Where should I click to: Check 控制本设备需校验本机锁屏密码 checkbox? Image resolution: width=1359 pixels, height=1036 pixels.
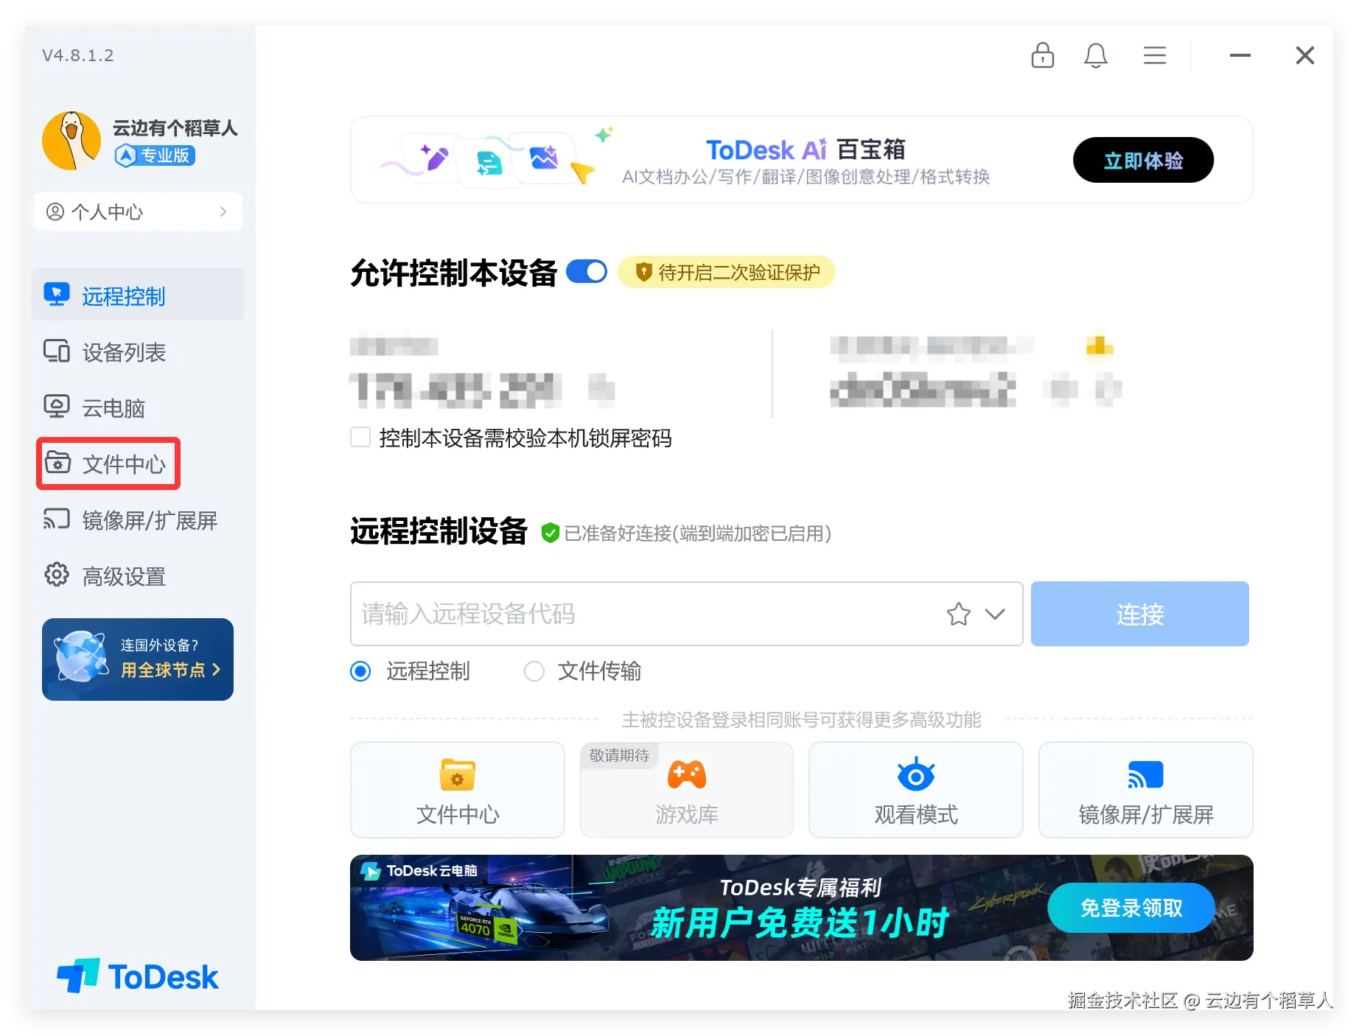(x=360, y=438)
